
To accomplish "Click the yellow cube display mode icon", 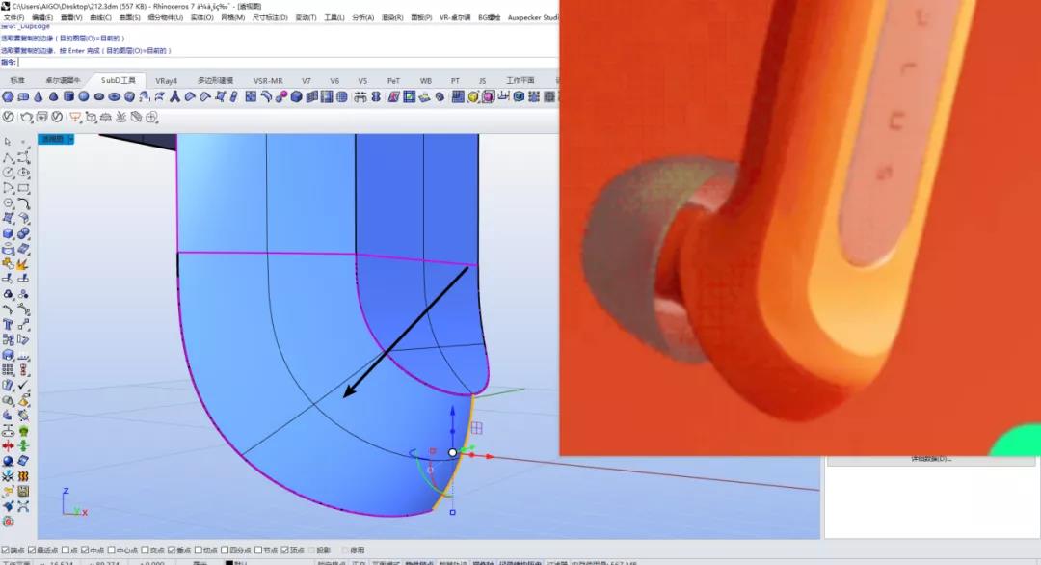I will (472, 97).
